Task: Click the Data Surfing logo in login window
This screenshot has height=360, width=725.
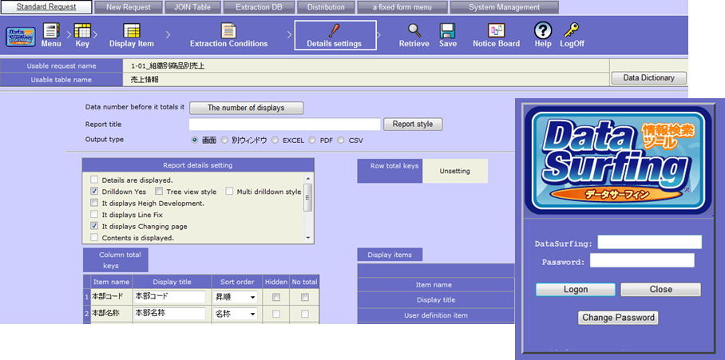Action: coord(618,160)
